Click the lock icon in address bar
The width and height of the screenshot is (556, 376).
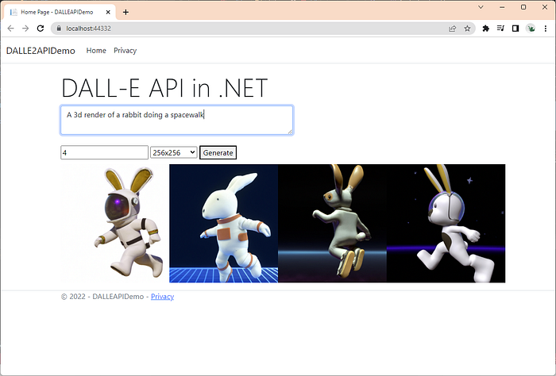(59, 29)
